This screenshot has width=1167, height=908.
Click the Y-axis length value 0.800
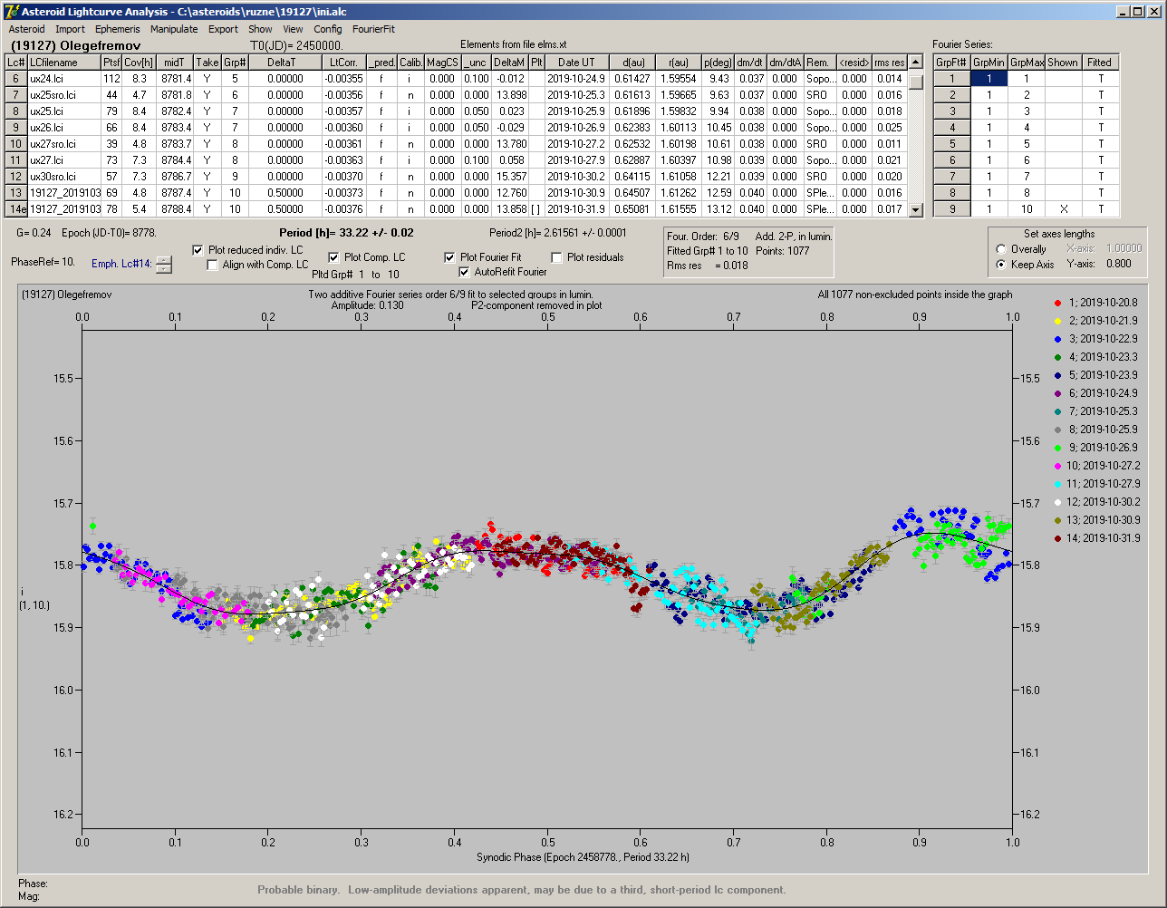[1118, 265]
